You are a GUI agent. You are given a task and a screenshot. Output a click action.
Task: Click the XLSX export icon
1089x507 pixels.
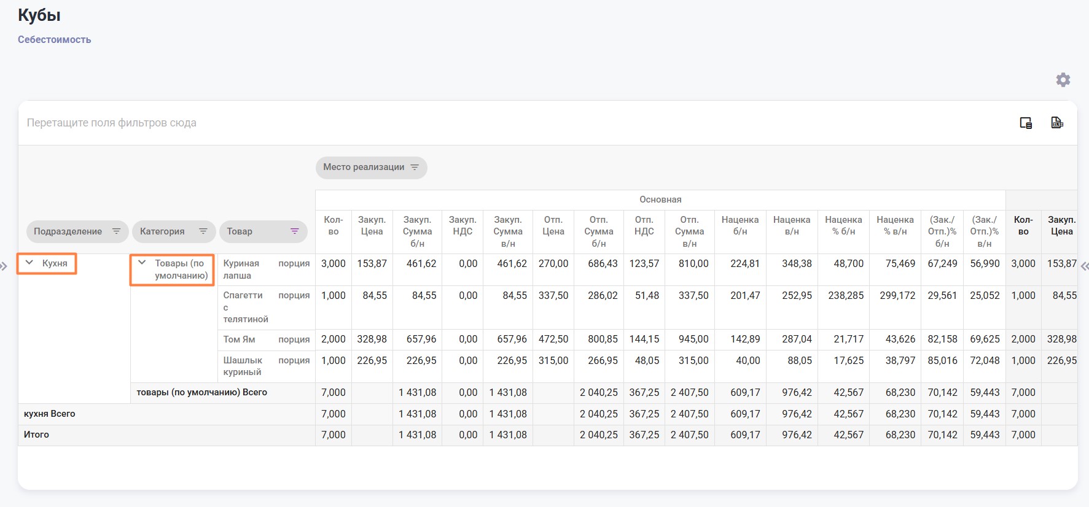click(x=1057, y=123)
